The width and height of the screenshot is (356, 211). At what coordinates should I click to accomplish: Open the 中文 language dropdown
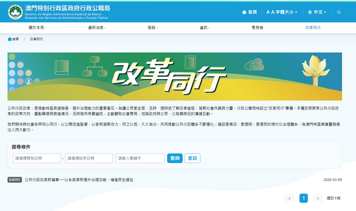317,12
